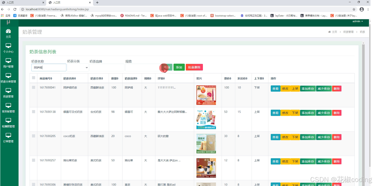Open 留言板管理 from the sidebar
The width and height of the screenshot is (373, 186).
click(x=8, y=108)
